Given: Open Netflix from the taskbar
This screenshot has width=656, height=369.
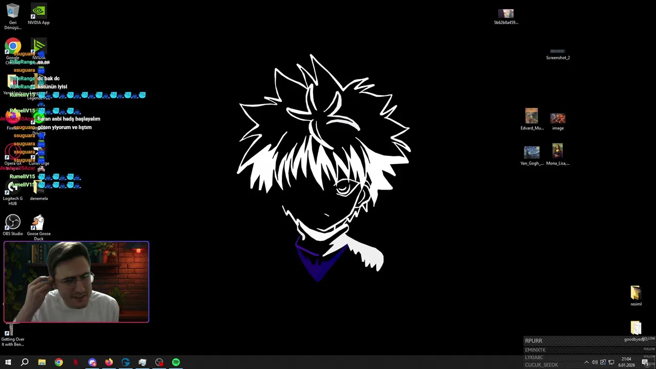Looking at the screenshot, I should (75, 362).
